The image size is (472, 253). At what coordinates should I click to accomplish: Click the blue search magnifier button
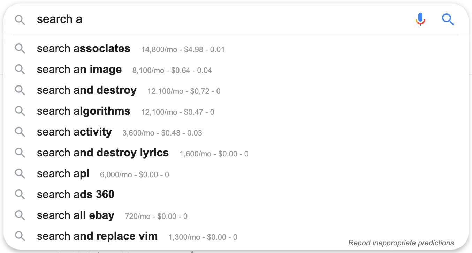tap(448, 19)
